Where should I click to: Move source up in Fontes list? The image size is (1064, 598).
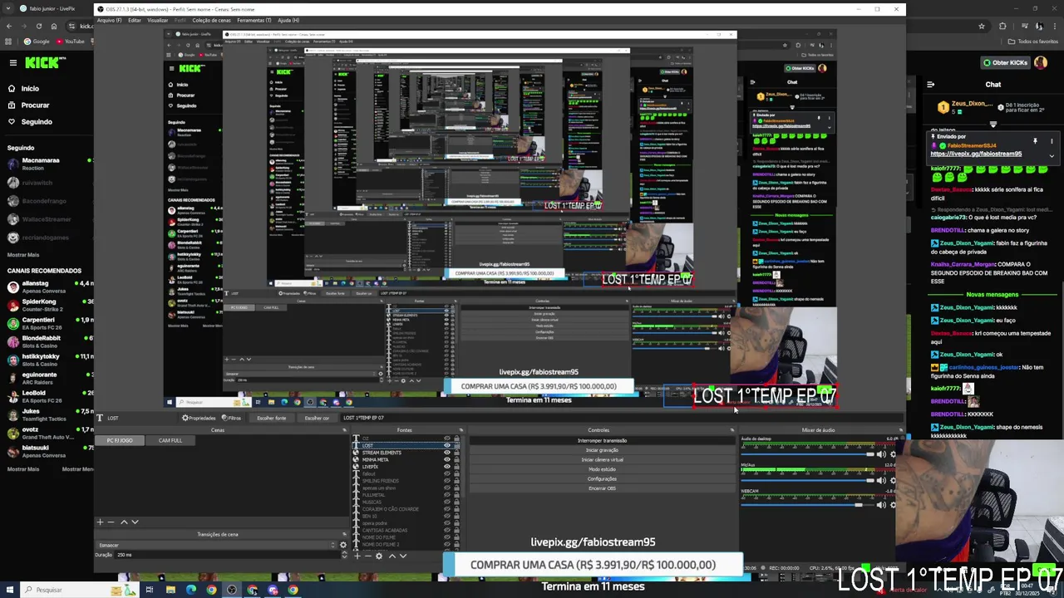tap(392, 556)
